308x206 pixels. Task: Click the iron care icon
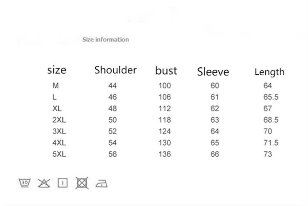[101, 183]
